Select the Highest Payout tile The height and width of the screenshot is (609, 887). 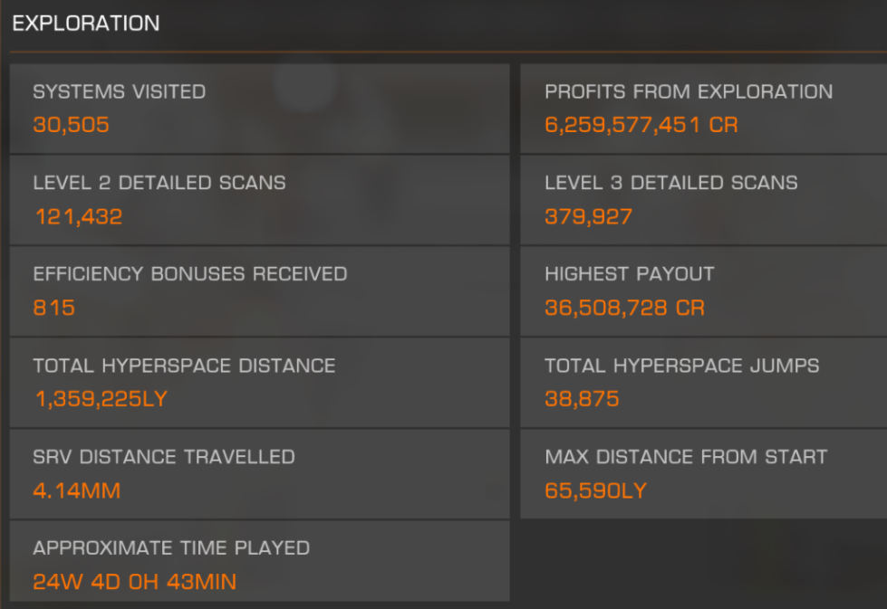pyautogui.click(x=704, y=291)
